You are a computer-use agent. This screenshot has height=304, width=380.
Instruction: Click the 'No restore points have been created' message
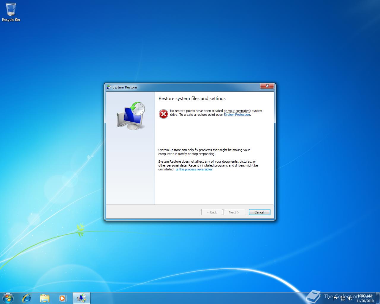tap(216, 113)
